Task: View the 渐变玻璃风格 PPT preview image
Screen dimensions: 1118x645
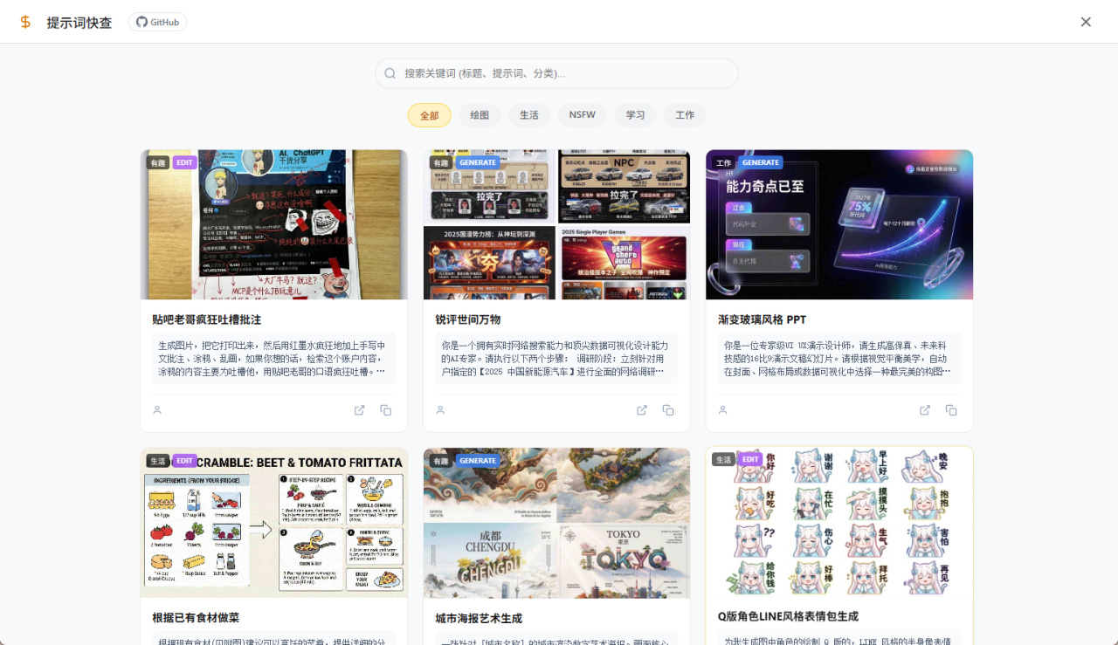Action: tap(839, 224)
